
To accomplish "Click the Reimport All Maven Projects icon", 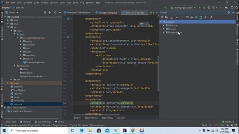I will point(162,17).
